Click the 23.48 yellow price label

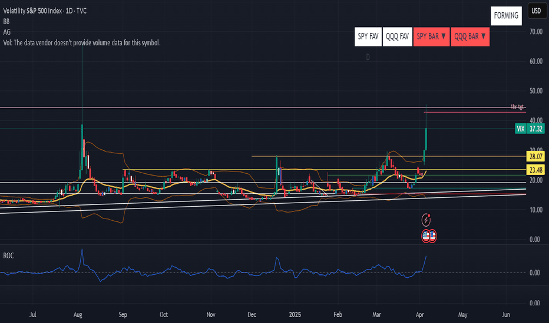[x=535, y=170]
